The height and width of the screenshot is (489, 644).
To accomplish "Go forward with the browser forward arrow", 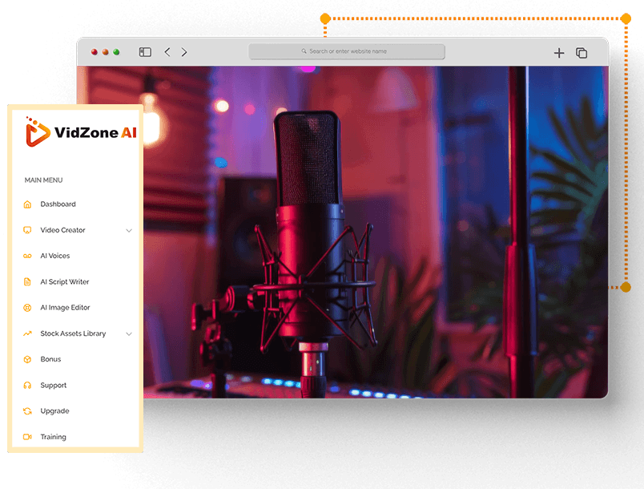I will [x=184, y=52].
